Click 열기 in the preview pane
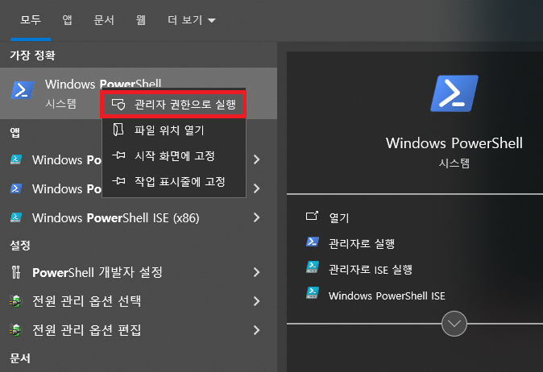The image size is (543, 372). 339,218
